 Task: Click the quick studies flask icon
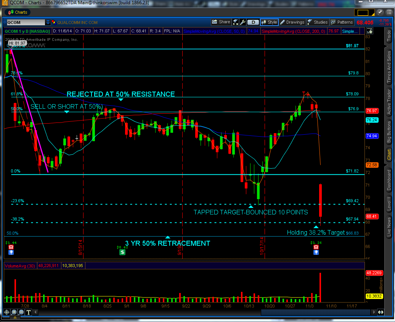(235, 22)
